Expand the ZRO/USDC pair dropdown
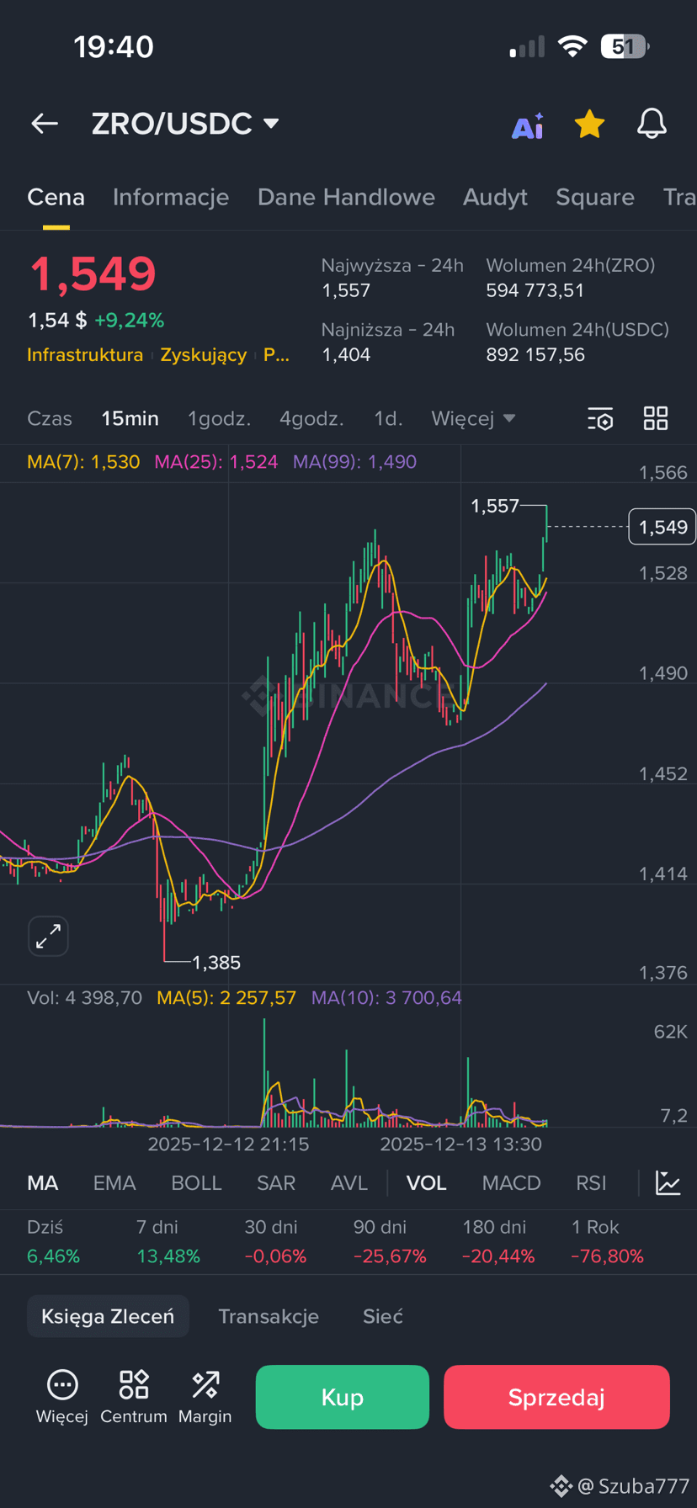This screenshot has height=1508, width=697. point(270,124)
